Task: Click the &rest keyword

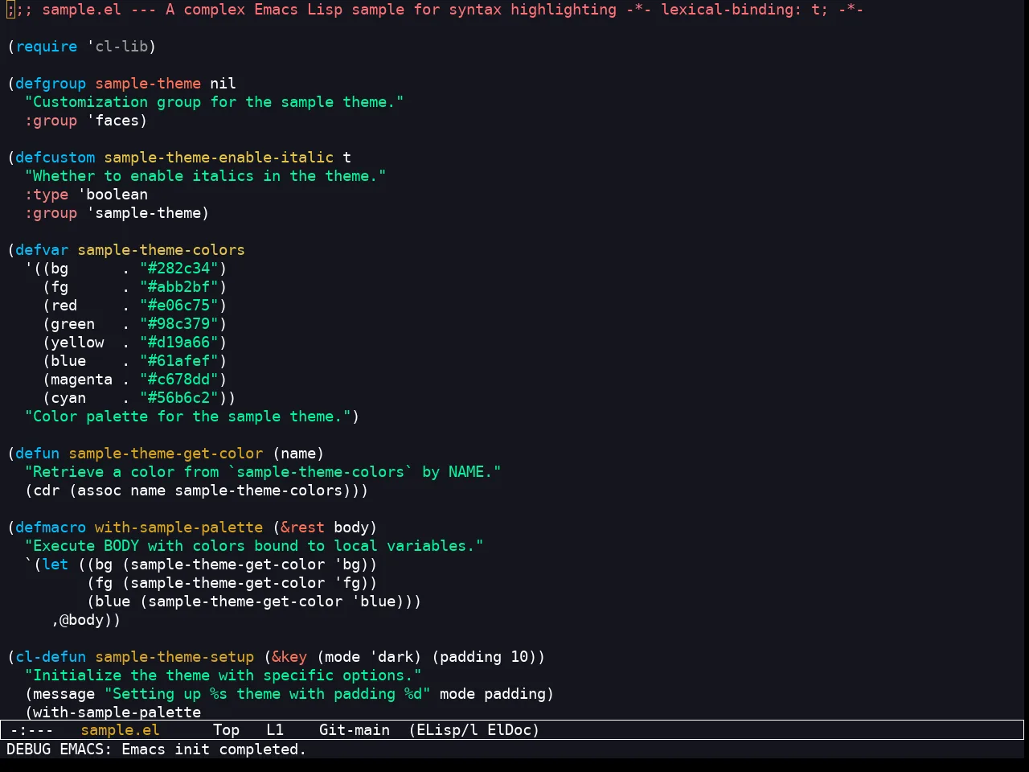Action: click(x=302, y=528)
